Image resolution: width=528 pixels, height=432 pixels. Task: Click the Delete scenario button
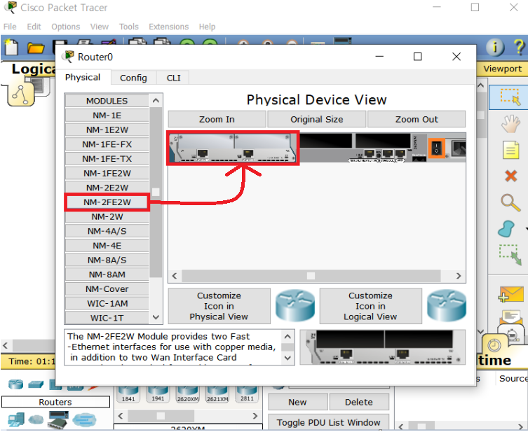(359, 402)
